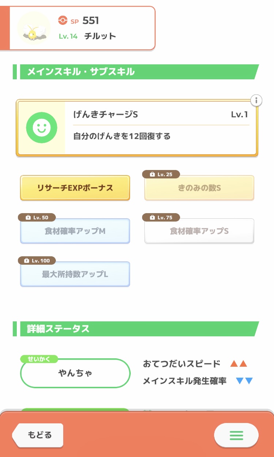Select the リサーチEXPボーナス sub-skill
The height and width of the screenshot is (457, 274).
click(x=75, y=188)
